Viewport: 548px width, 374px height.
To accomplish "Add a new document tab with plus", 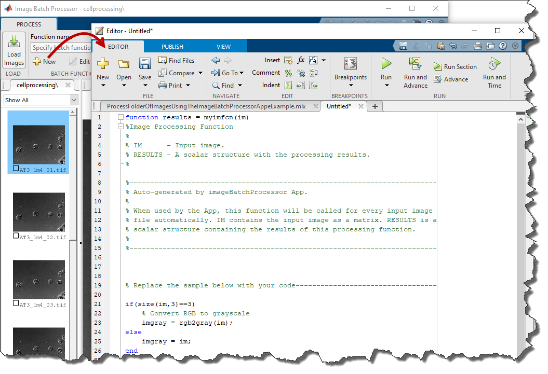I will [375, 106].
